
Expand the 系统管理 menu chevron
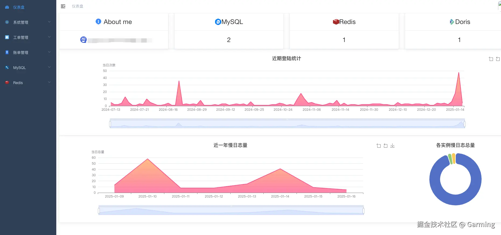49,22
